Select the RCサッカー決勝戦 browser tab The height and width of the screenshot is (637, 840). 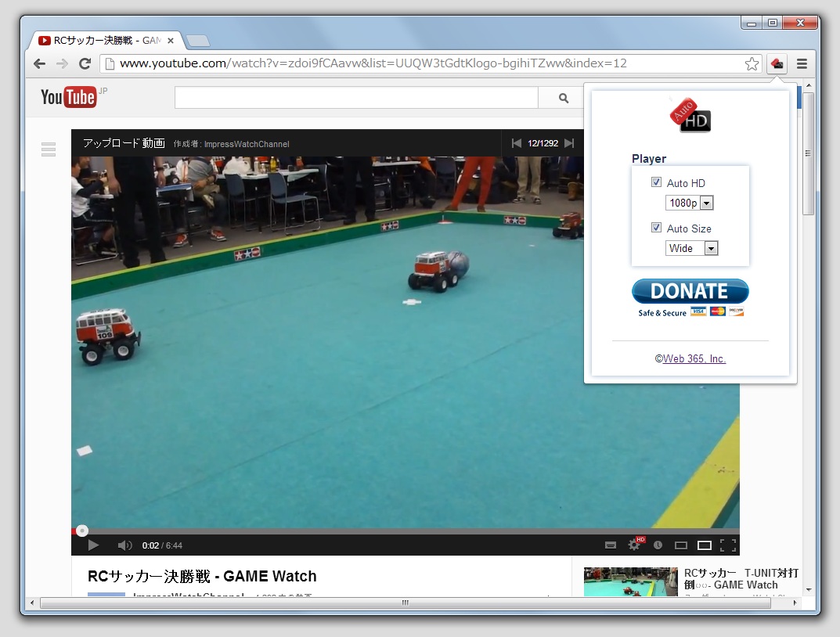tap(102, 40)
